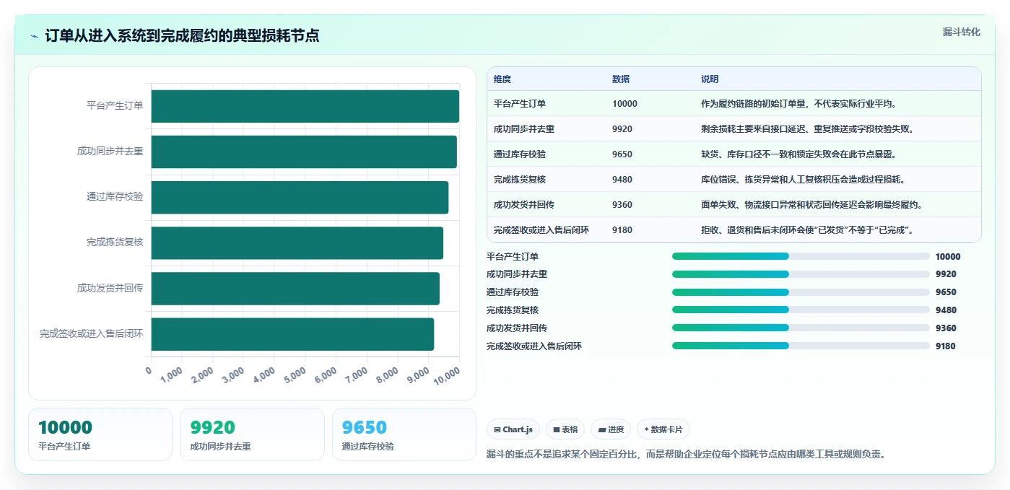The height and width of the screenshot is (490, 1010).
Task: Select the 数据卡片 chip
Action: tap(663, 429)
